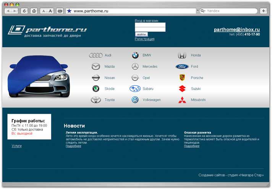Select the Toyota logo

point(96,100)
